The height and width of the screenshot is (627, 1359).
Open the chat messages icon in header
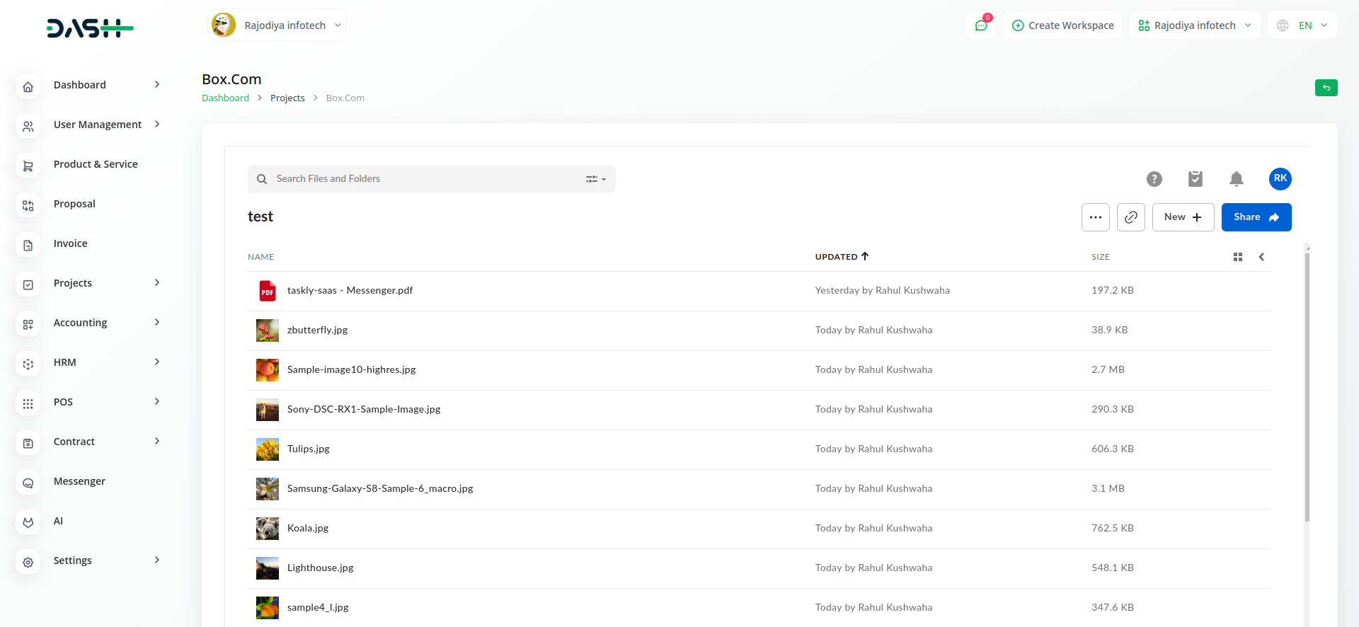(981, 25)
